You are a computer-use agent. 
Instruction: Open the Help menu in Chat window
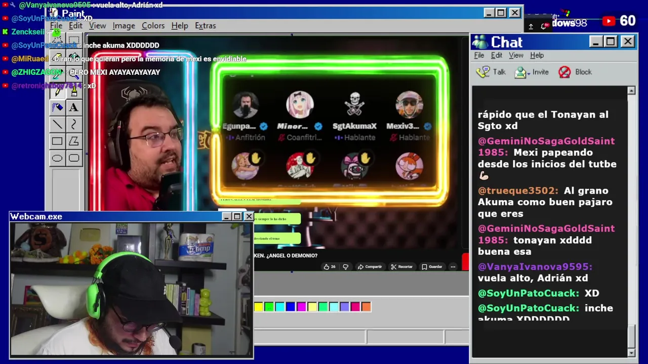pyautogui.click(x=537, y=55)
